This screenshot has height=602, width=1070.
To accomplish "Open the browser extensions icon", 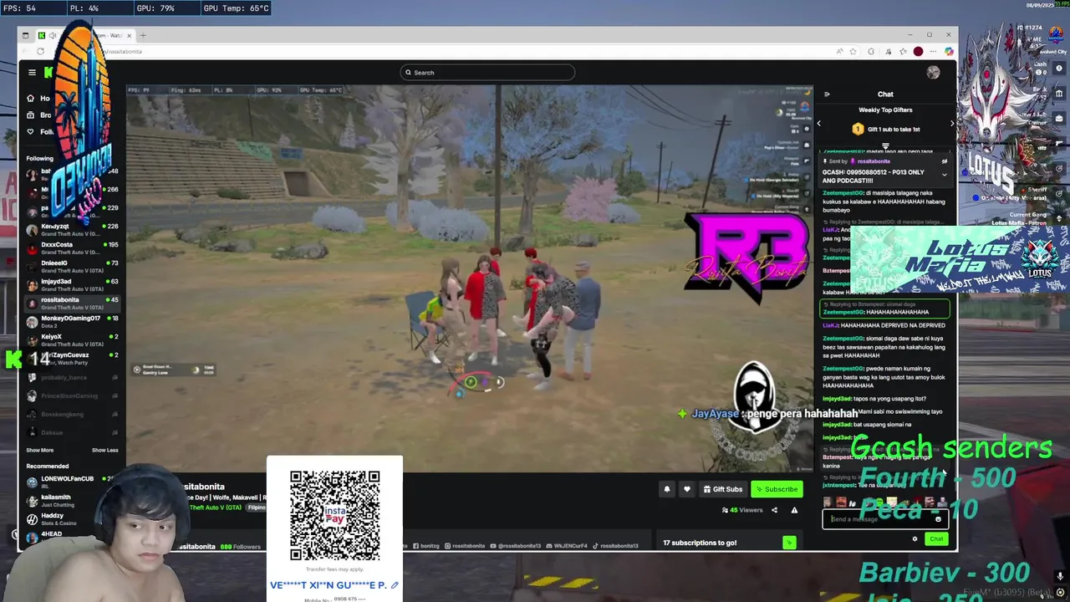I will point(871,51).
